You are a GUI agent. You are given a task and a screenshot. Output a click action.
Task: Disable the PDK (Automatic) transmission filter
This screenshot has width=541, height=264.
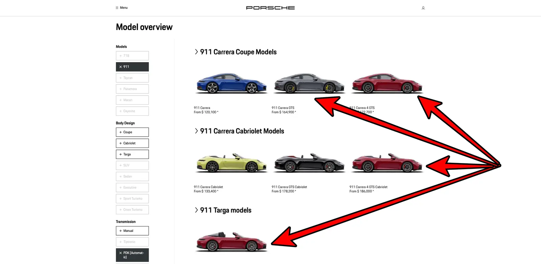[132, 255]
